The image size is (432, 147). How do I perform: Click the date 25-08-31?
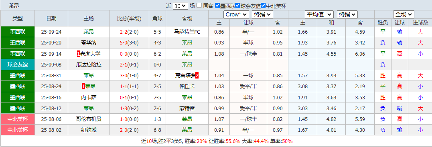pos(51,75)
